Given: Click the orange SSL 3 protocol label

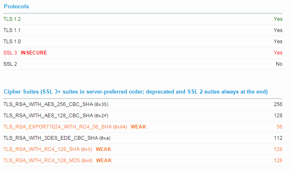Looking at the screenshot, I should point(10,53).
